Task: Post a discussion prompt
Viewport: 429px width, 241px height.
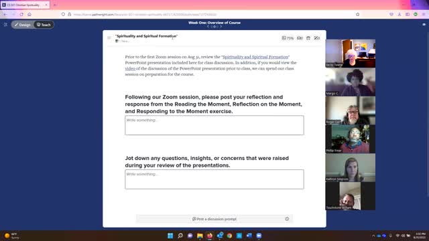Action: [214, 219]
